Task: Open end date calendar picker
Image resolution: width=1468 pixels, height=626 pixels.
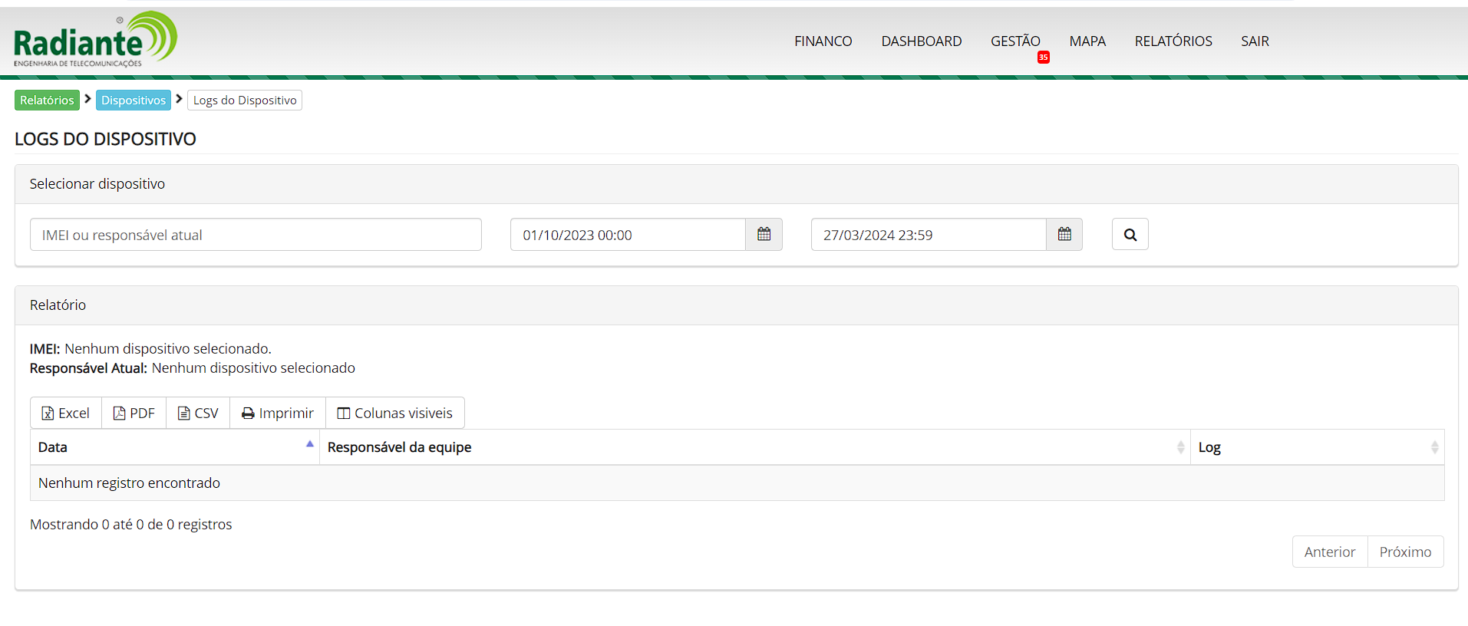Action: 1064,235
